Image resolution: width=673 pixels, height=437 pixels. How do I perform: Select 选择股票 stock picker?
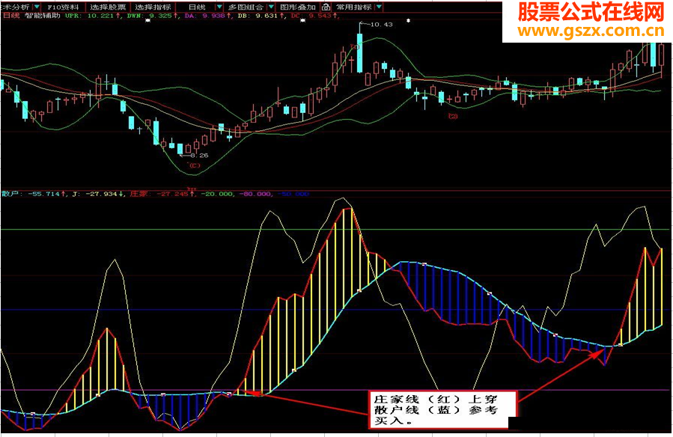click(107, 5)
